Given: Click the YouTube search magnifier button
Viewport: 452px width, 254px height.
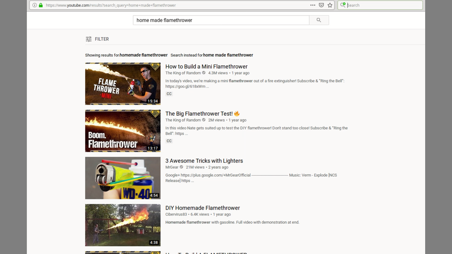Looking at the screenshot, I should [x=319, y=20].
